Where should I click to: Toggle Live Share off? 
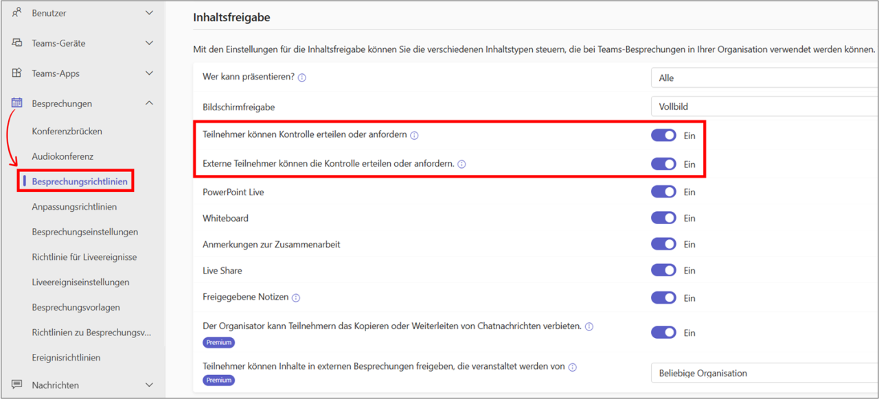663,270
